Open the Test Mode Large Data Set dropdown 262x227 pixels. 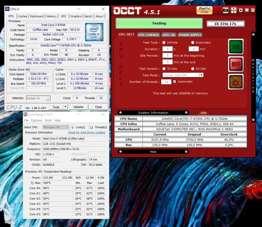click(x=201, y=75)
